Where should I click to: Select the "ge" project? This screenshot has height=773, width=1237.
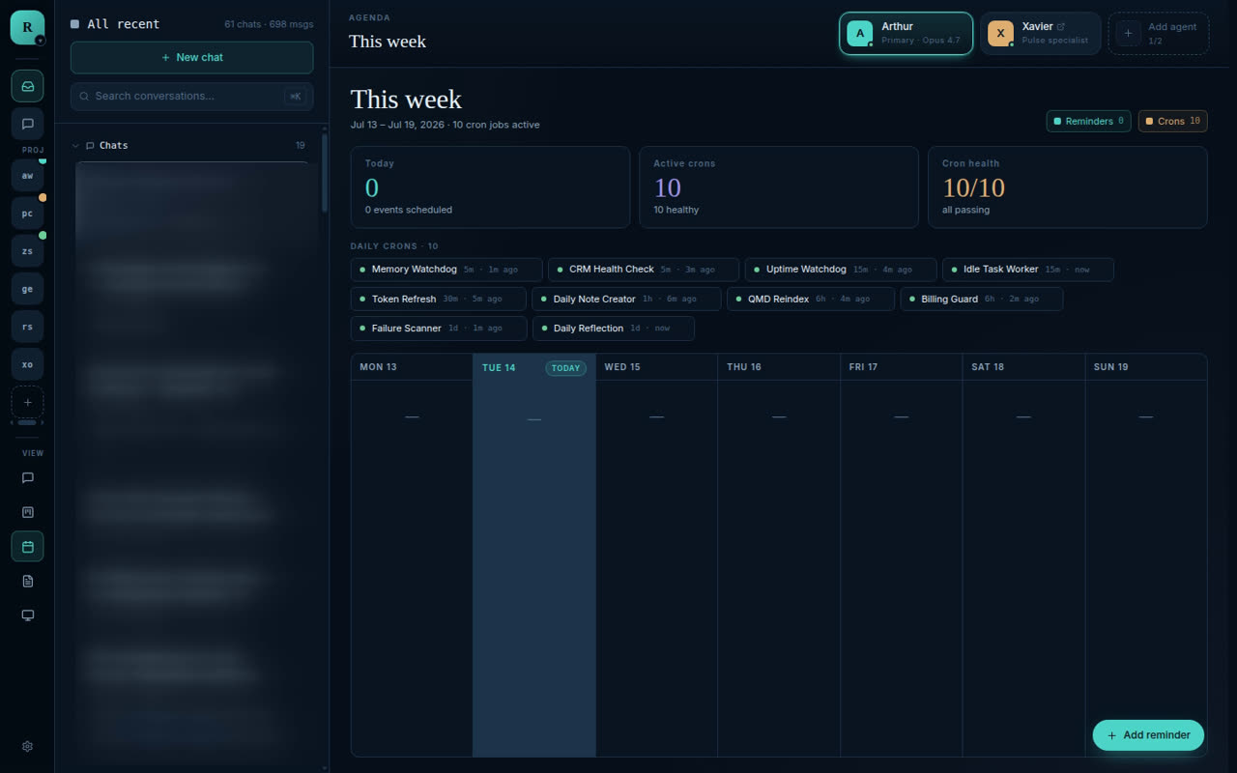(x=27, y=289)
